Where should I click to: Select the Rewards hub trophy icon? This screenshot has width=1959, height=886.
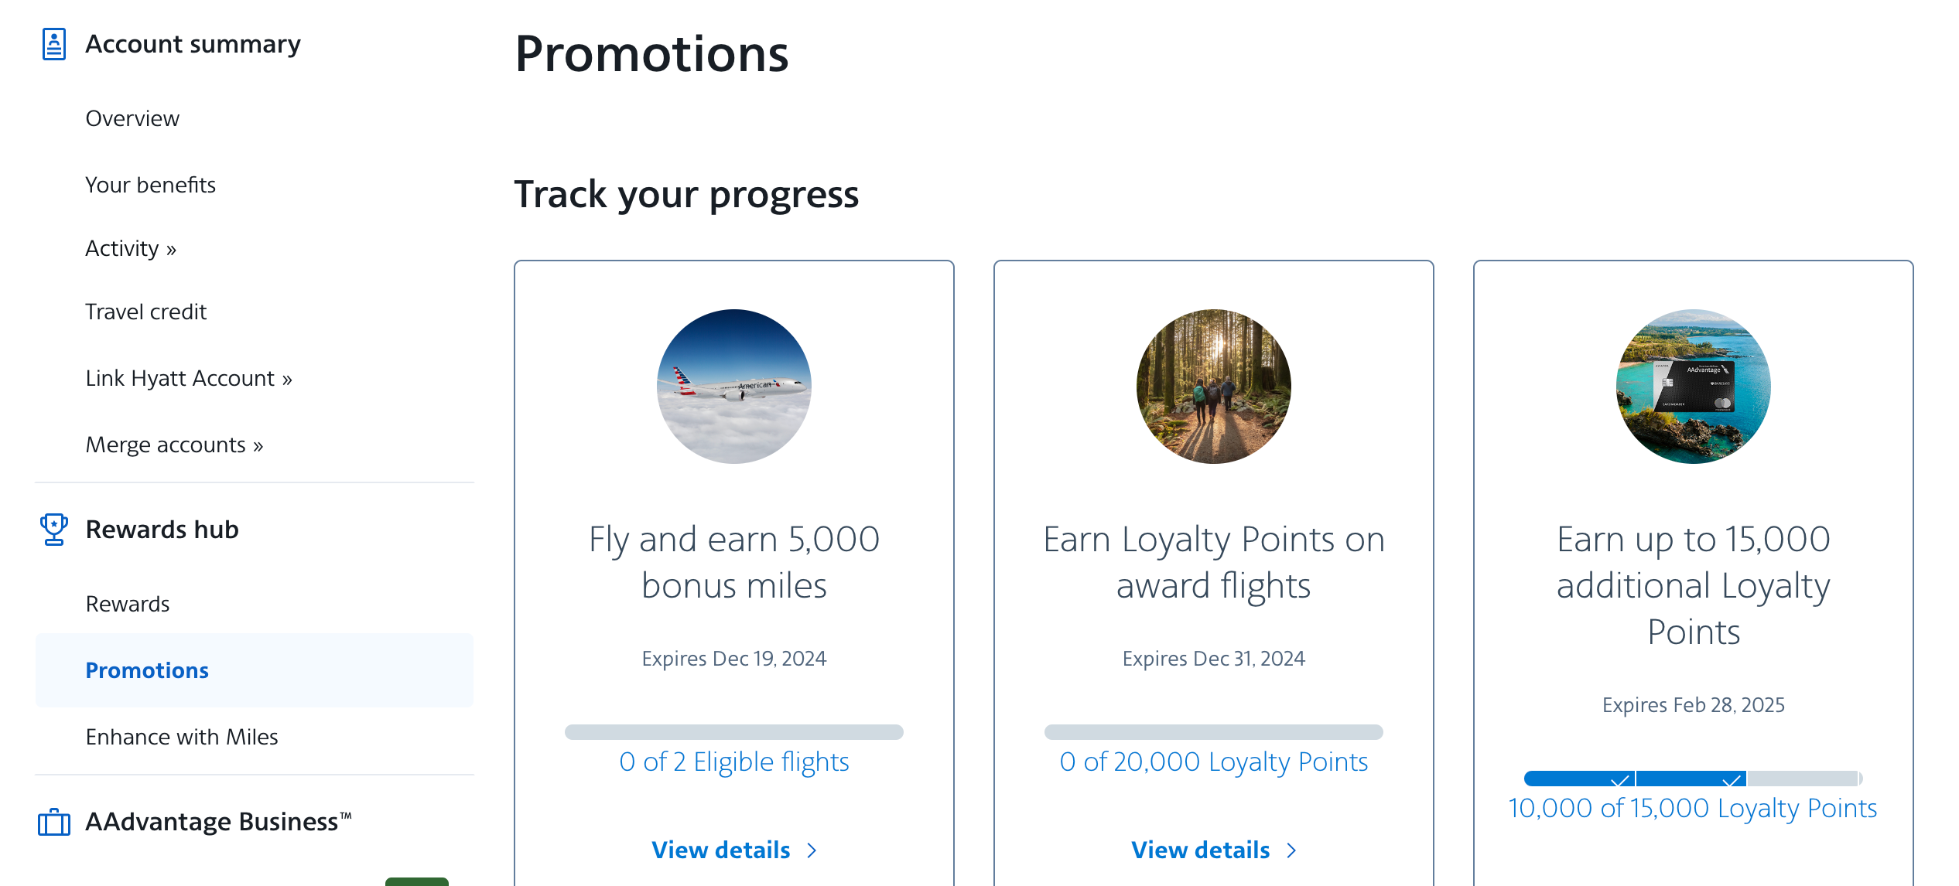[52, 530]
